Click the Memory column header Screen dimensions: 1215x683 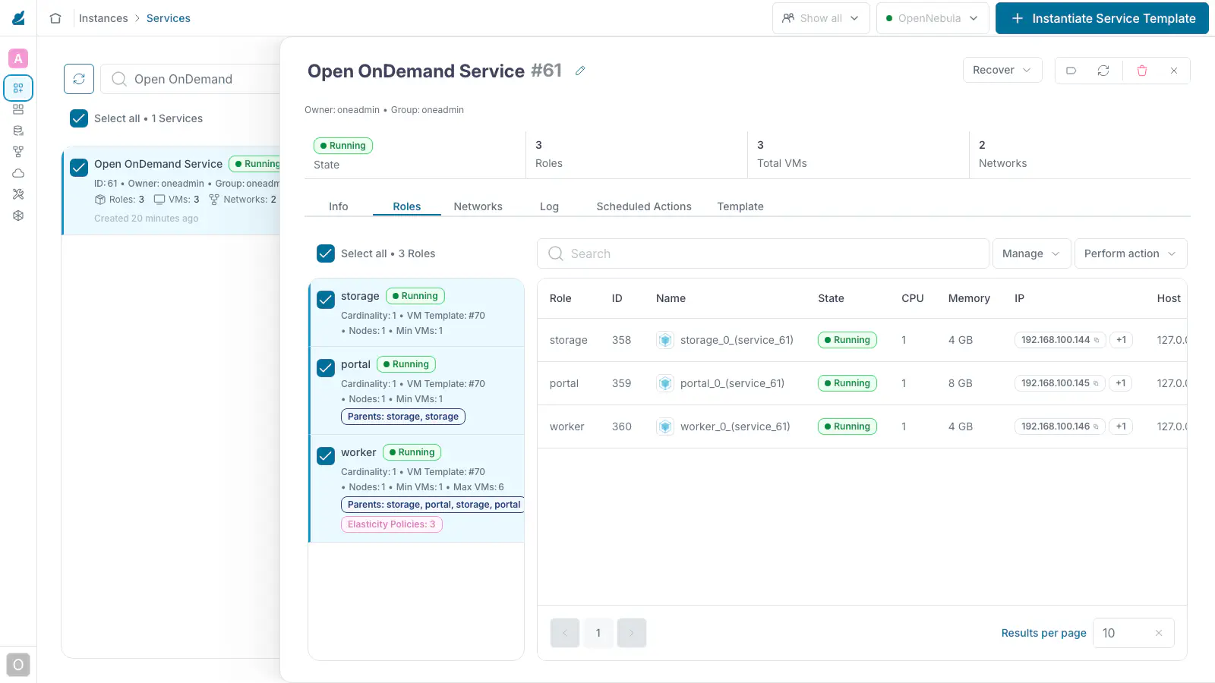(969, 298)
